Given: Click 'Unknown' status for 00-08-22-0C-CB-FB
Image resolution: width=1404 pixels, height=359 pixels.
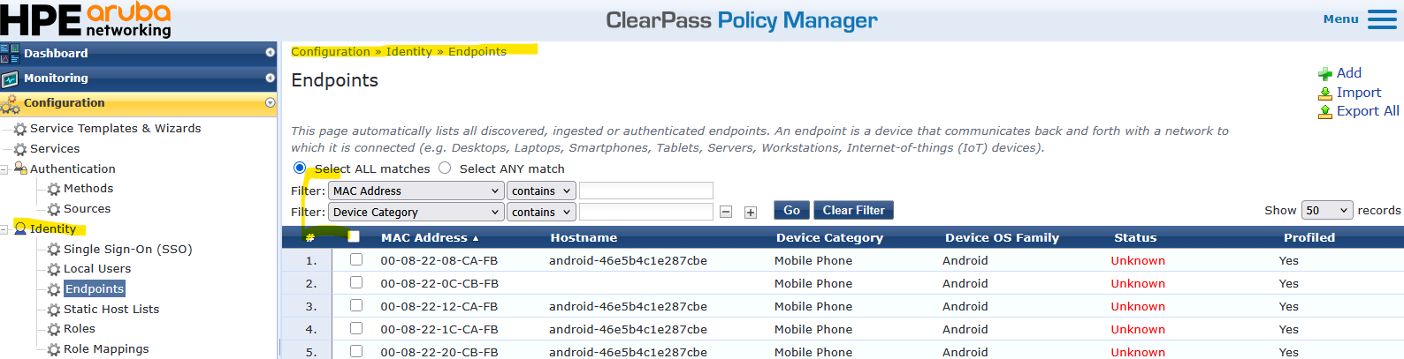Looking at the screenshot, I should pyautogui.click(x=1138, y=283).
